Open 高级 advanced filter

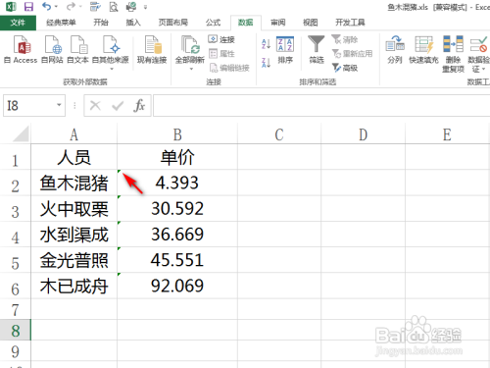[x=345, y=68]
